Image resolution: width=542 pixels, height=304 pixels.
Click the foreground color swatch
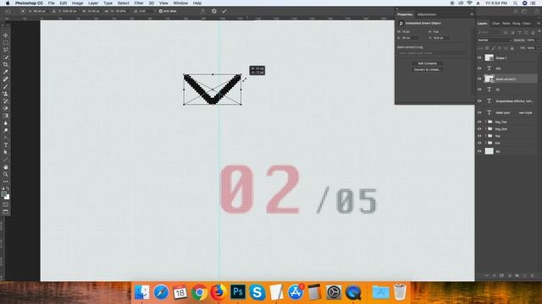(3, 194)
